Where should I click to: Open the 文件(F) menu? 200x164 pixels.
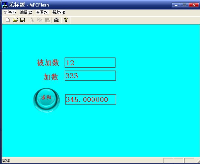click(x=9, y=12)
